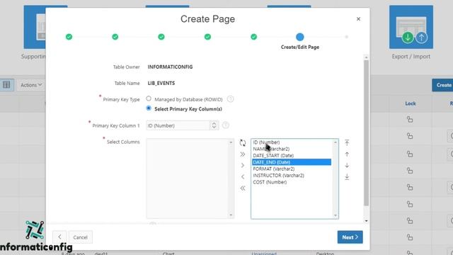Go to first completed wizard step
The width and height of the screenshot is (453, 255).
[x=69, y=37]
